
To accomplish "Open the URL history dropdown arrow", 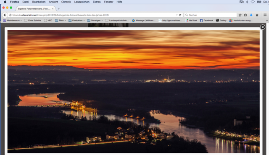I will pos(177,15).
